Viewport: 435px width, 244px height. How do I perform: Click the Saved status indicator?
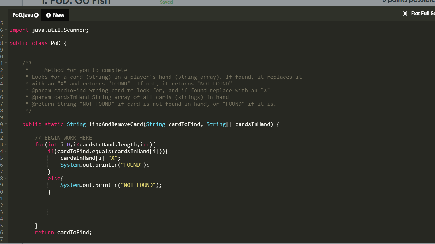pos(166,2)
